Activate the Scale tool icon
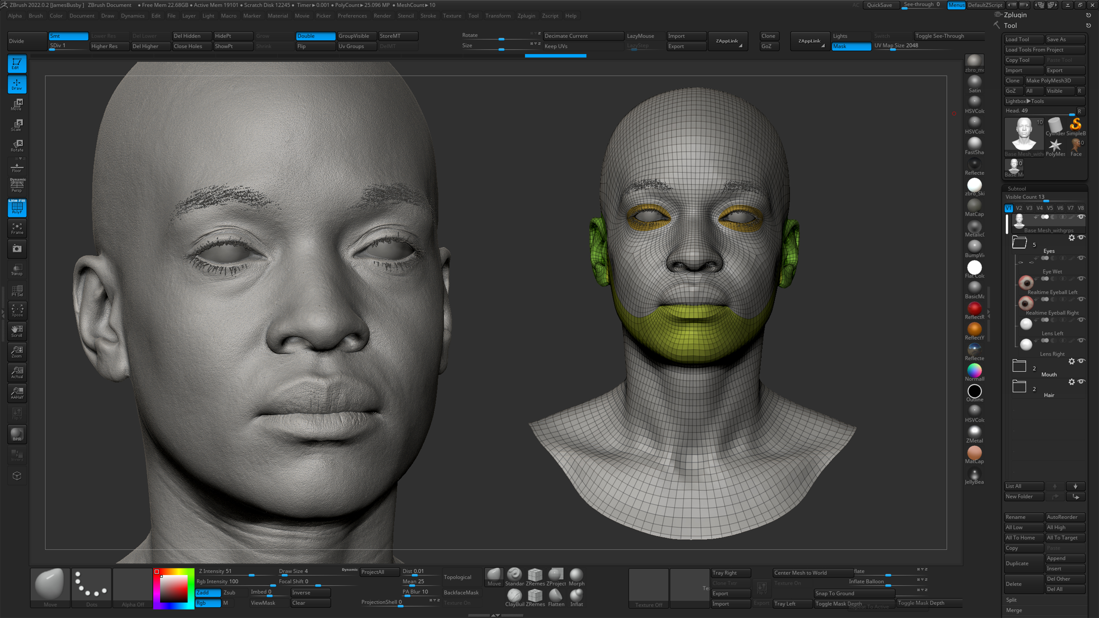1099x618 pixels. (x=17, y=125)
